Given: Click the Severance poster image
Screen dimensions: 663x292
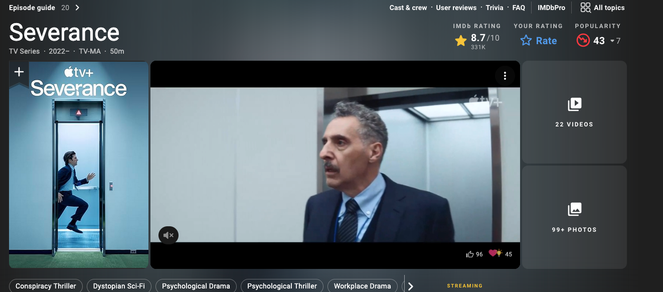Looking at the screenshot, I should point(79,165).
